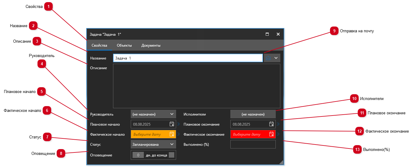Toggle the checkbox after 'дн. до конца'

click(172, 155)
